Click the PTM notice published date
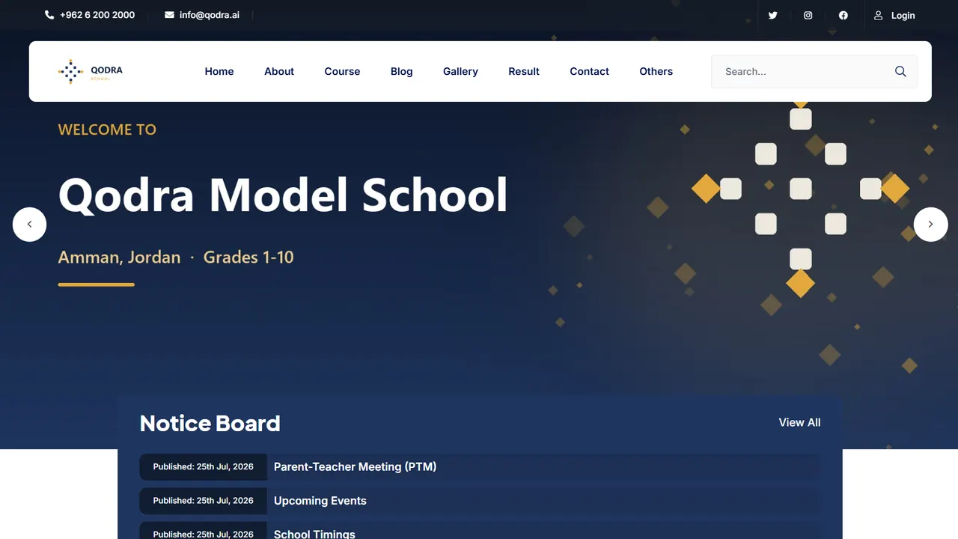Image resolution: width=958 pixels, height=539 pixels. 204,466
